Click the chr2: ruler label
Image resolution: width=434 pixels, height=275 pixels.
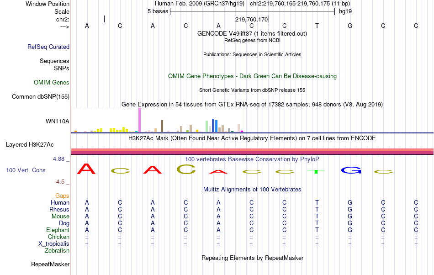[63, 19]
